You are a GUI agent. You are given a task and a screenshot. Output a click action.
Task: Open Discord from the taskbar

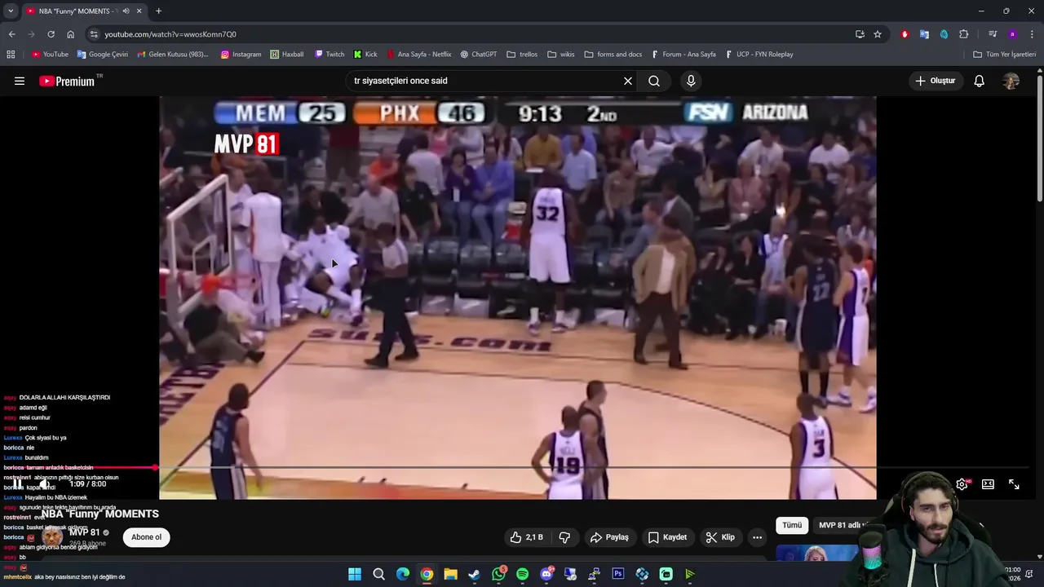pos(546,574)
